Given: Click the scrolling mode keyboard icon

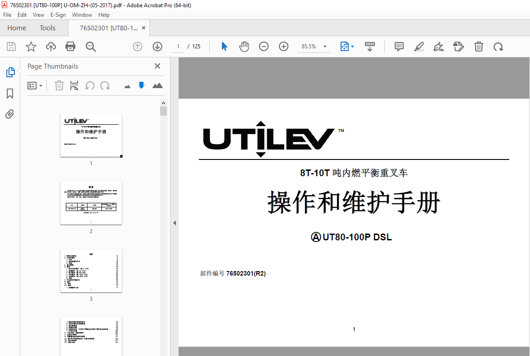Looking at the screenshot, I should point(370,47).
